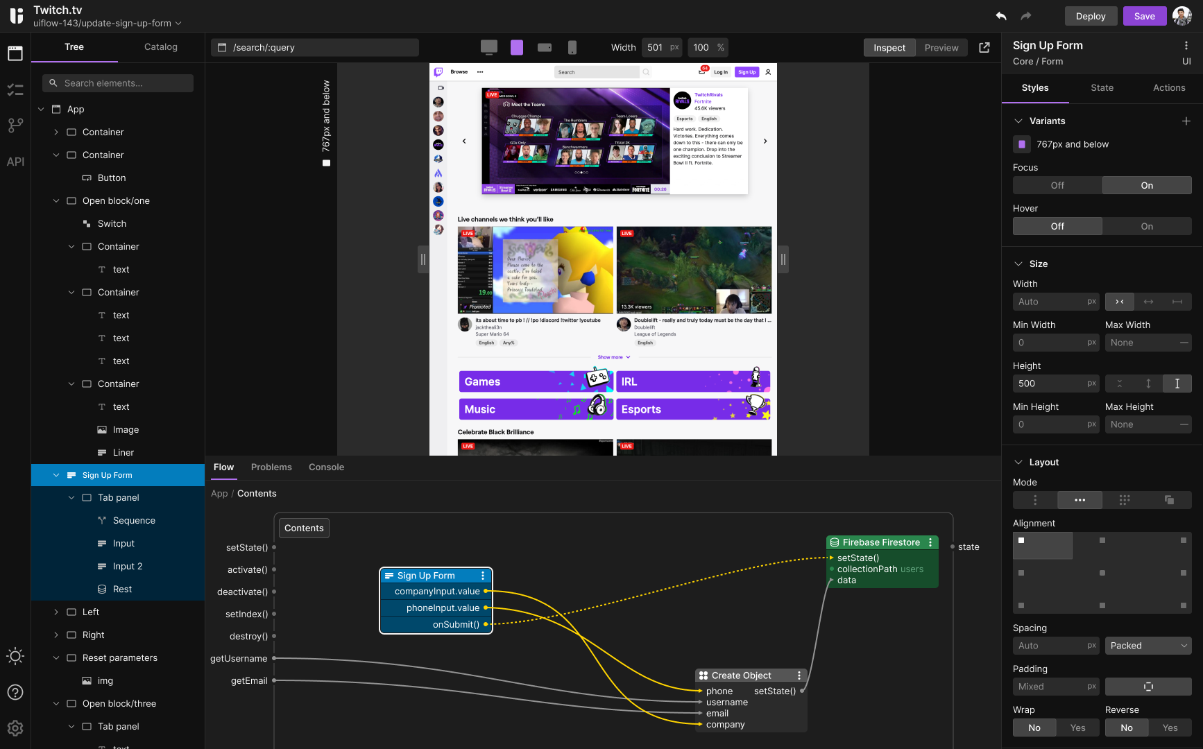Turn Hover state Off

point(1057,226)
